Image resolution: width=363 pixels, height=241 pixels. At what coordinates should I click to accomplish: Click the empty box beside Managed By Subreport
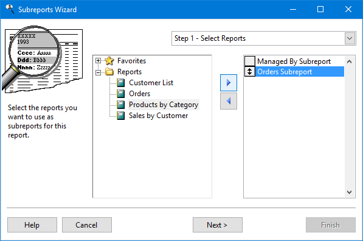click(x=249, y=61)
